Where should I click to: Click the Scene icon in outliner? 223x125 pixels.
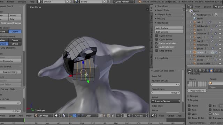click(191, 11)
